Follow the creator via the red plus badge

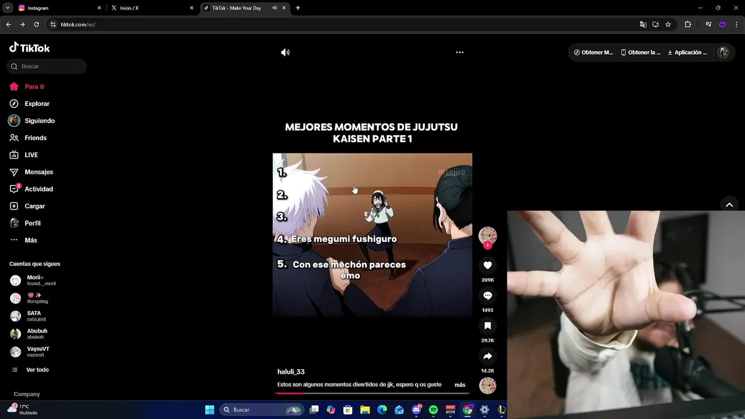488,246
